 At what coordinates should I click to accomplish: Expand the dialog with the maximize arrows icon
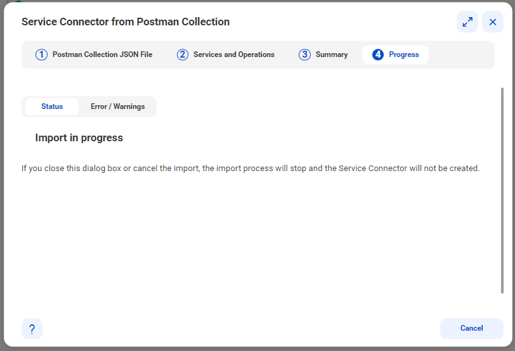point(467,22)
